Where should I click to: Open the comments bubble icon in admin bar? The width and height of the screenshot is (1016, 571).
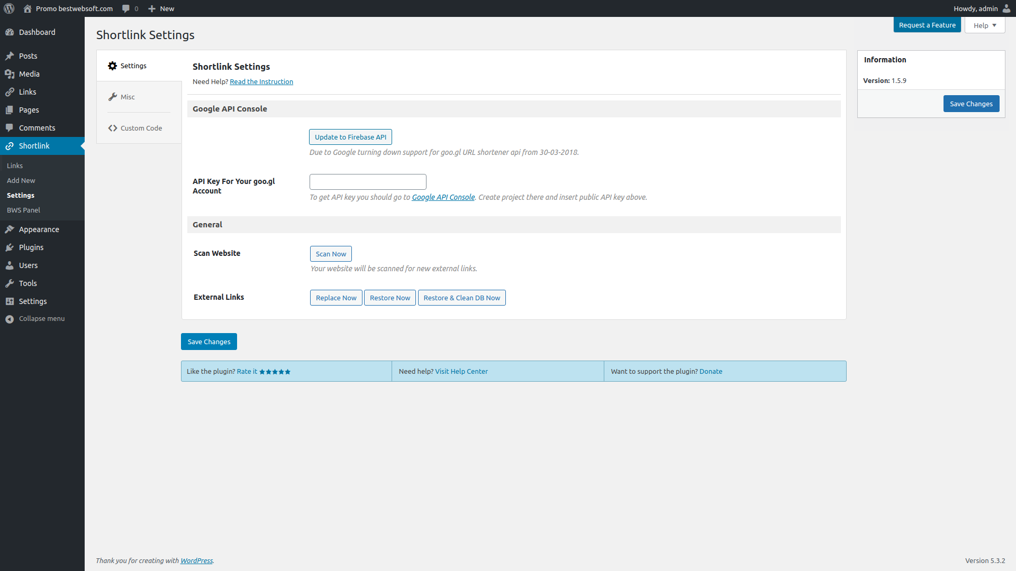point(126,8)
